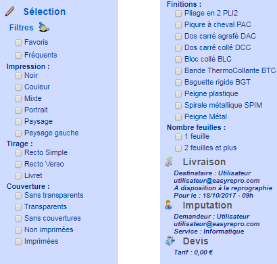Image resolution: width=277 pixels, height=264 pixels.
Task: Open the Imputation section heading
Action: [x=207, y=205]
